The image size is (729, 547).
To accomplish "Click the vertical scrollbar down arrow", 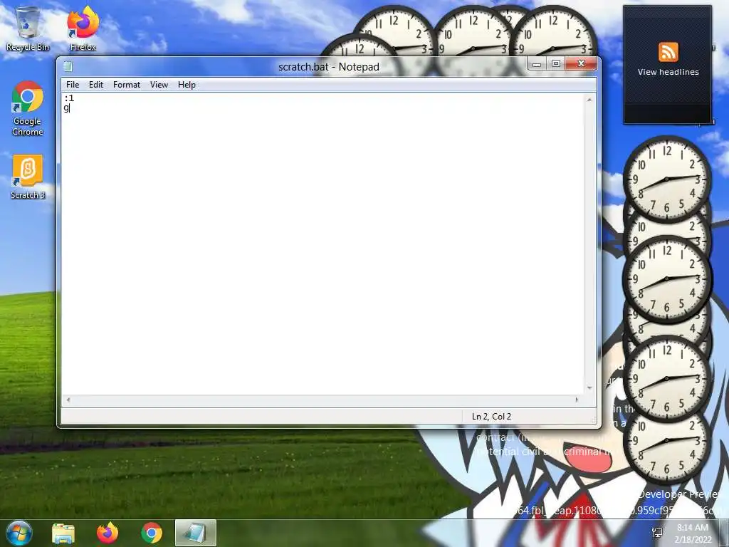I will click(589, 388).
